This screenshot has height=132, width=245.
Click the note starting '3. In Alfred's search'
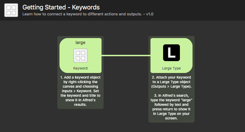coord(171,107)
